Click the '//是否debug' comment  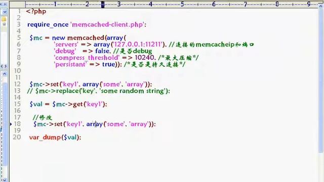tap(133, 51)
